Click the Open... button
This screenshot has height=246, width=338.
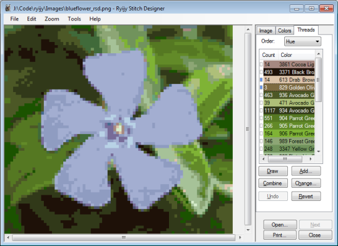tap(280, 225)
